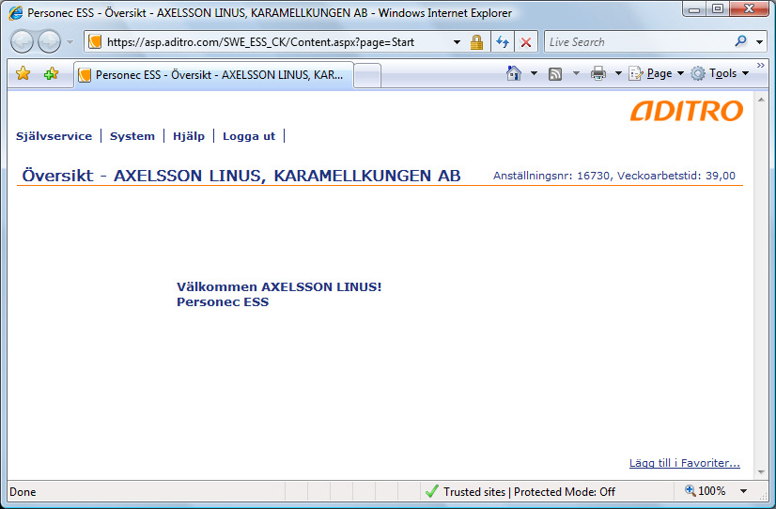Image resolution: width=776 pixels, height=509 pixels.
Task: Open the System menu
Action: [132, 136]
